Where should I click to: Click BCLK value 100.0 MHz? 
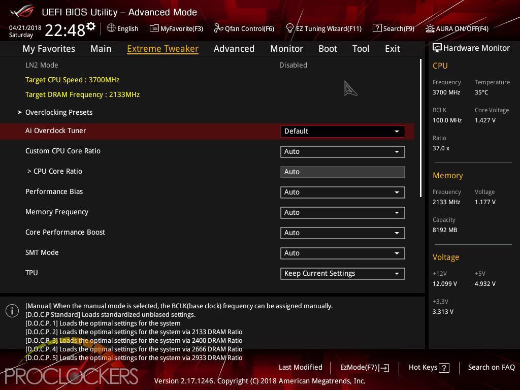pyautogui.click(x=447, y=120)
